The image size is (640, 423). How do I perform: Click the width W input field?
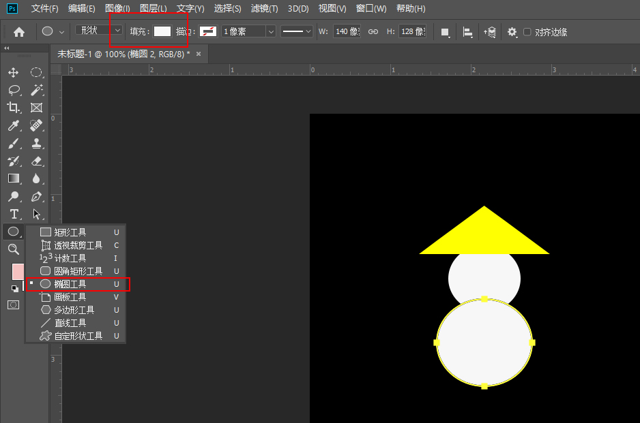click(347, 31)
